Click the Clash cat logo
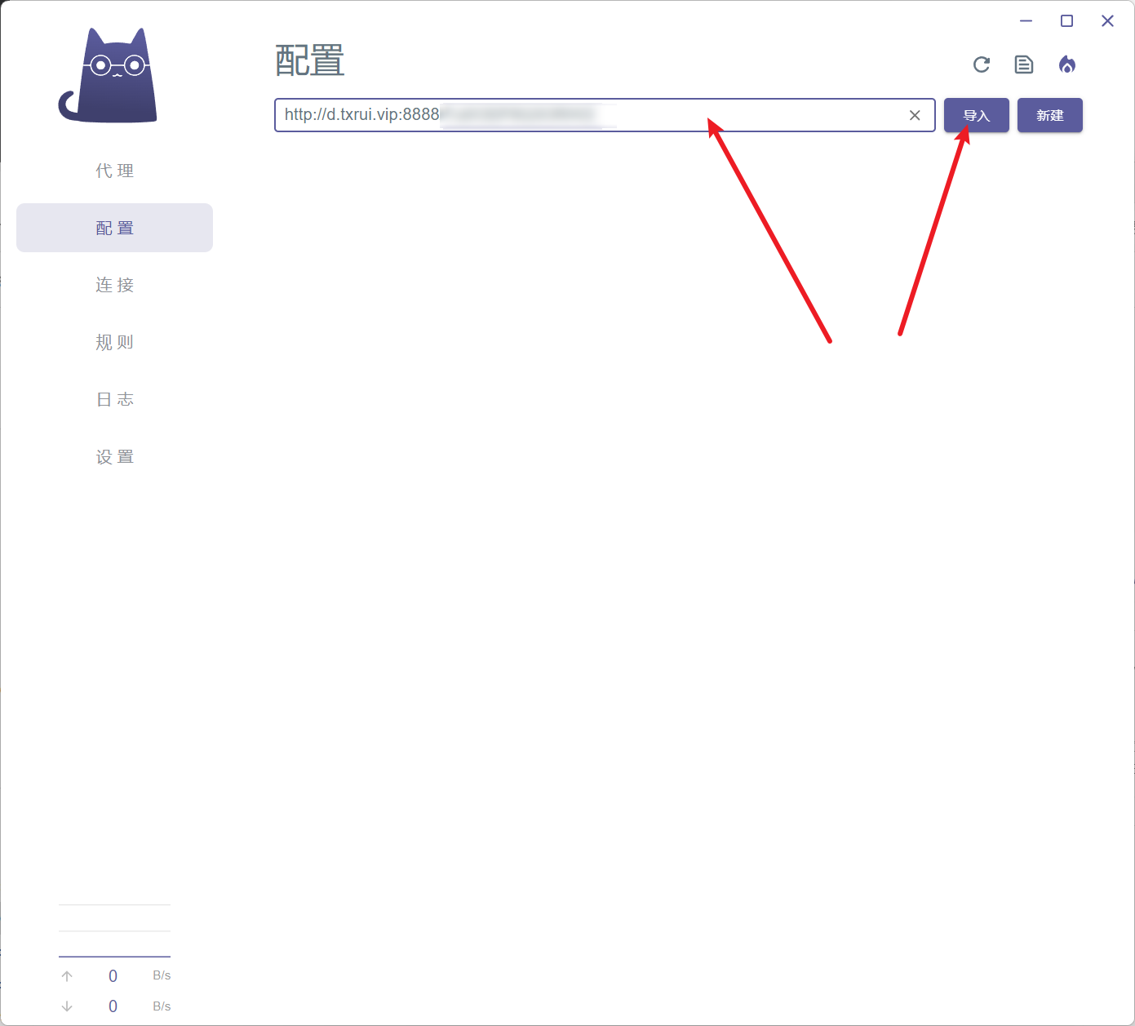The image size is (1135, 1026). (109, 77)
